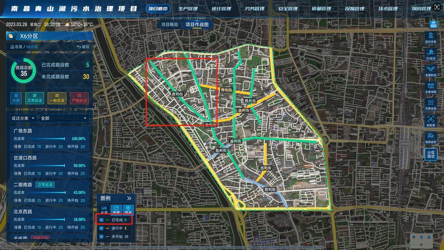The width and height of the screenshot is (444, 250).
Task: Open 技术管理 in top navigation
Action: [x=388, y=9]
